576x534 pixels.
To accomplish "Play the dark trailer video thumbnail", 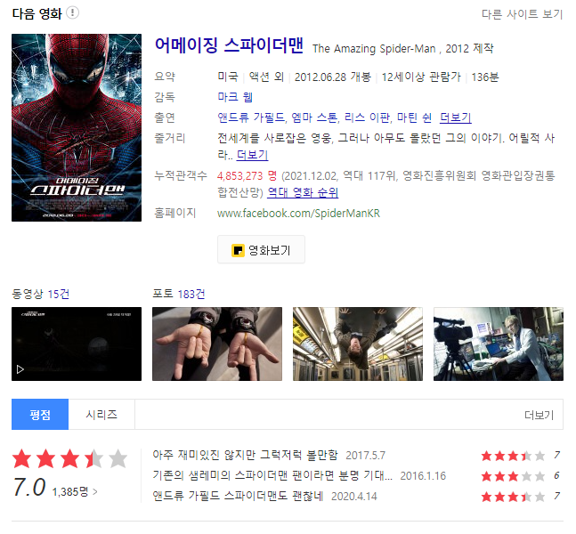I will 77,344.
